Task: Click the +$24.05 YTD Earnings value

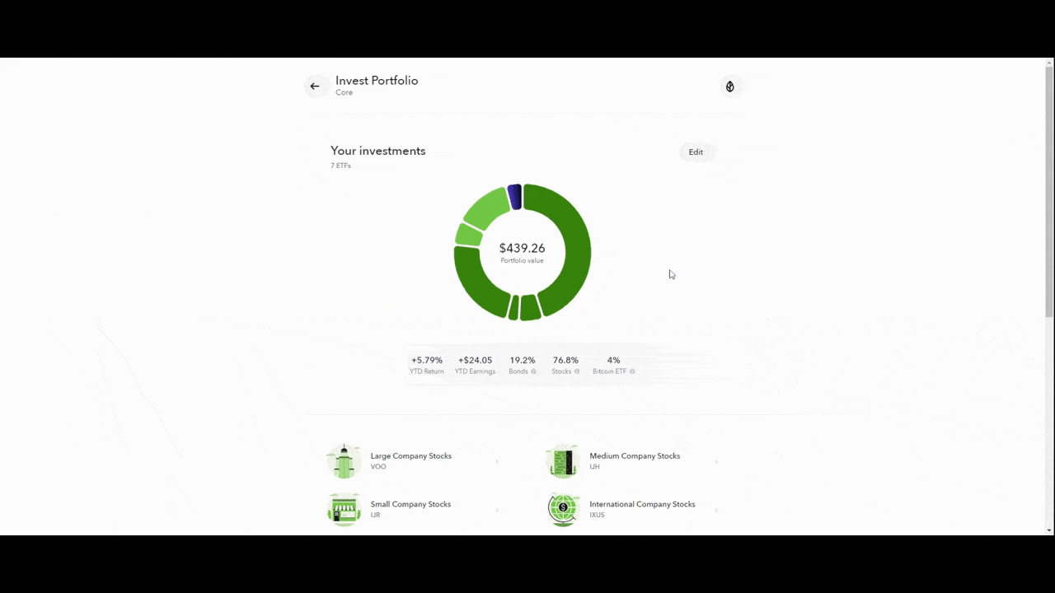Action: [475, 360]
